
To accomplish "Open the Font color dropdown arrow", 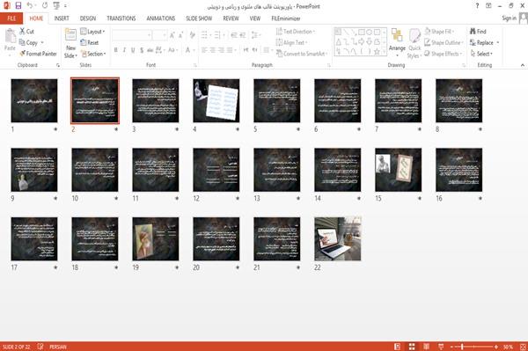I will coord(194,50).
